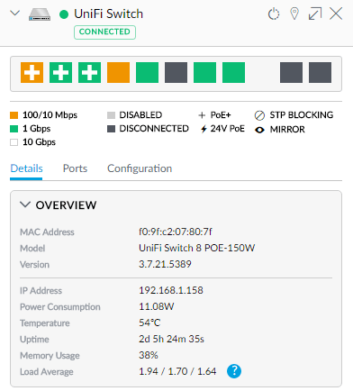The image size is (353, 391).
Task: Click the switch device thumbnail icon
Action: click(40, 14)
